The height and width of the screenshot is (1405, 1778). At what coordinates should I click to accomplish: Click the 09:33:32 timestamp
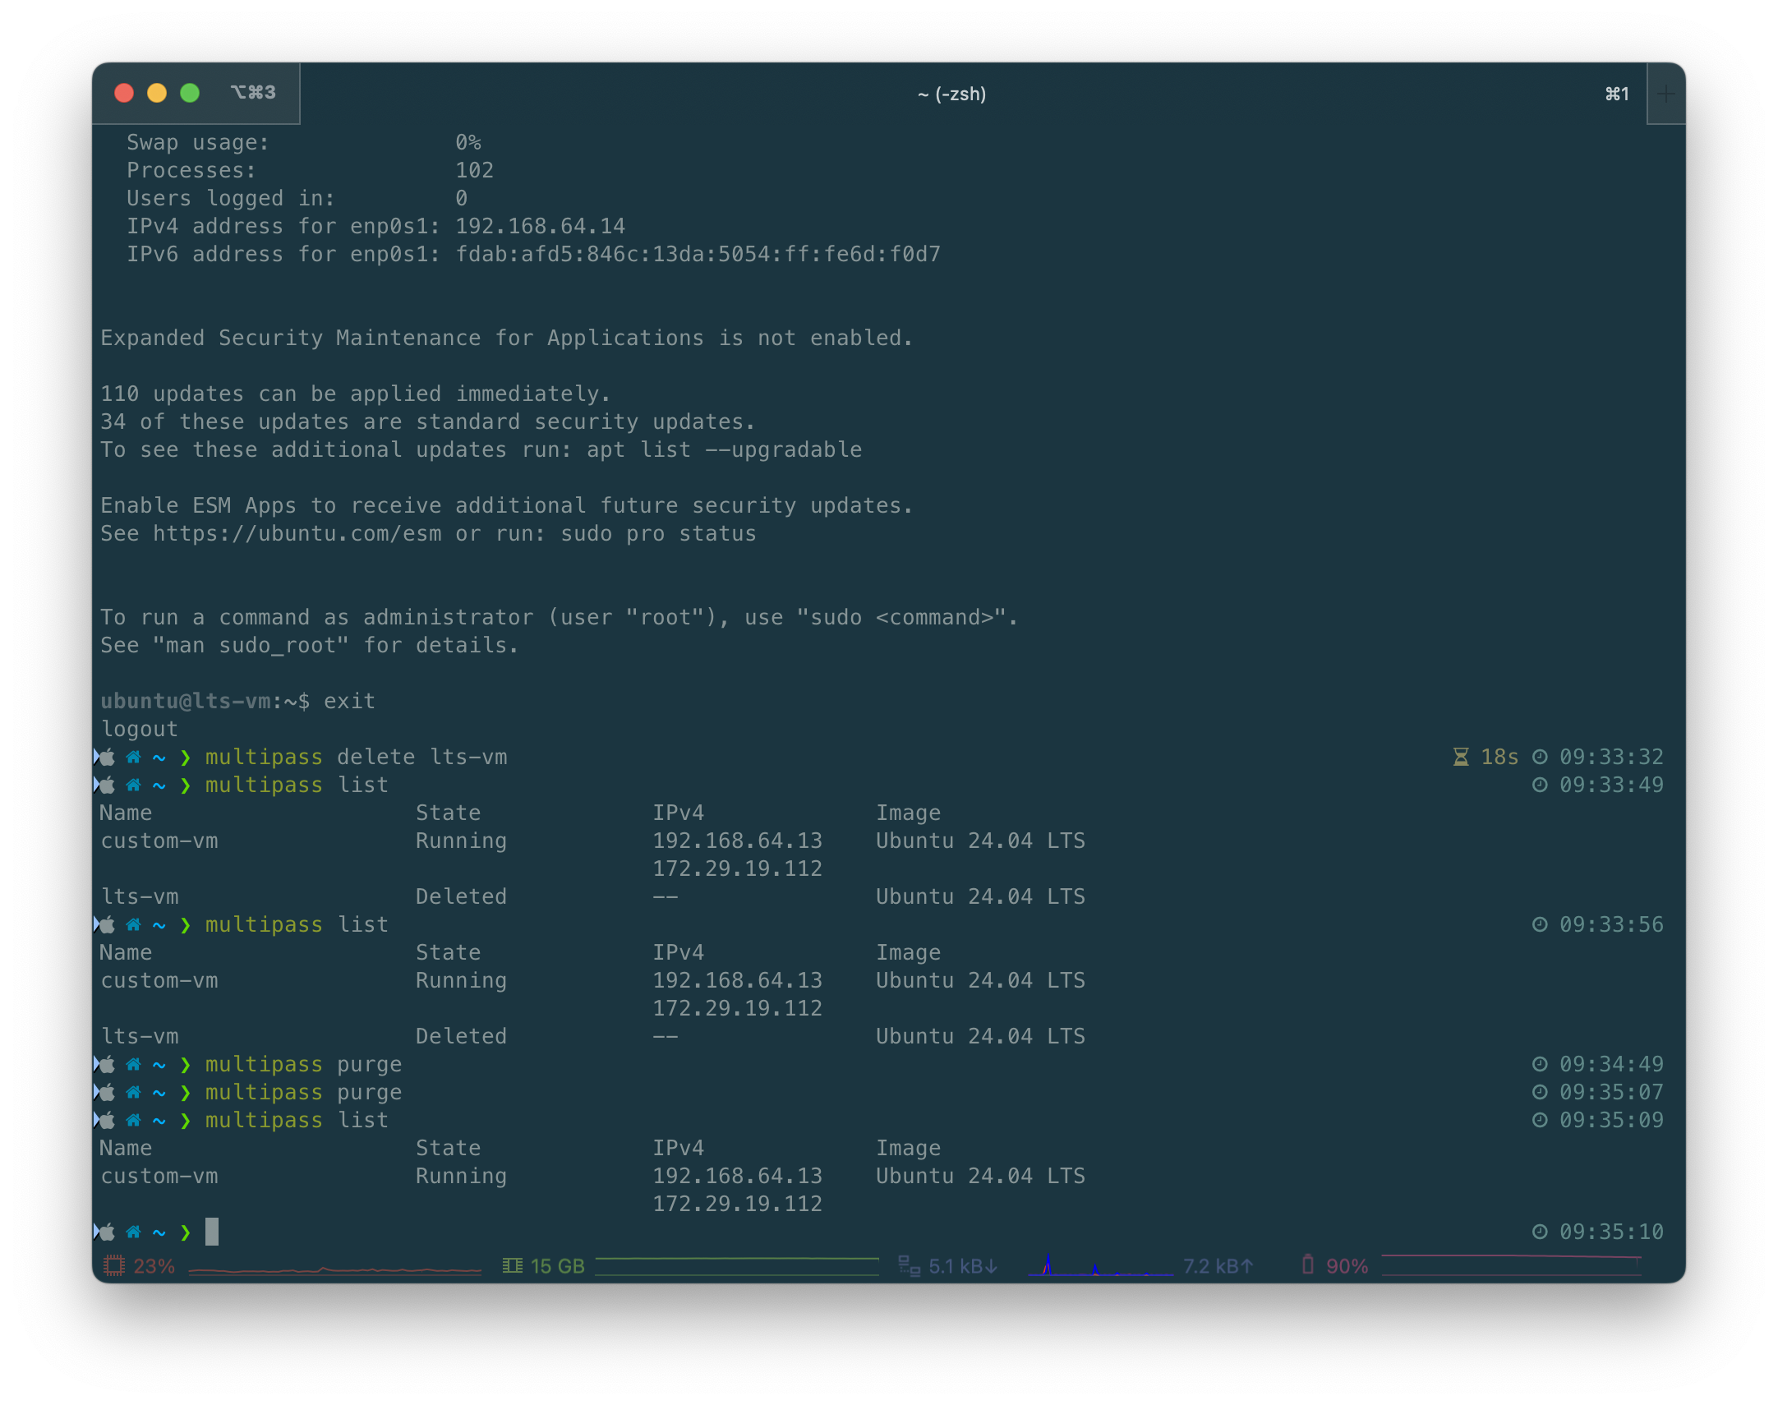[1611, 757]
